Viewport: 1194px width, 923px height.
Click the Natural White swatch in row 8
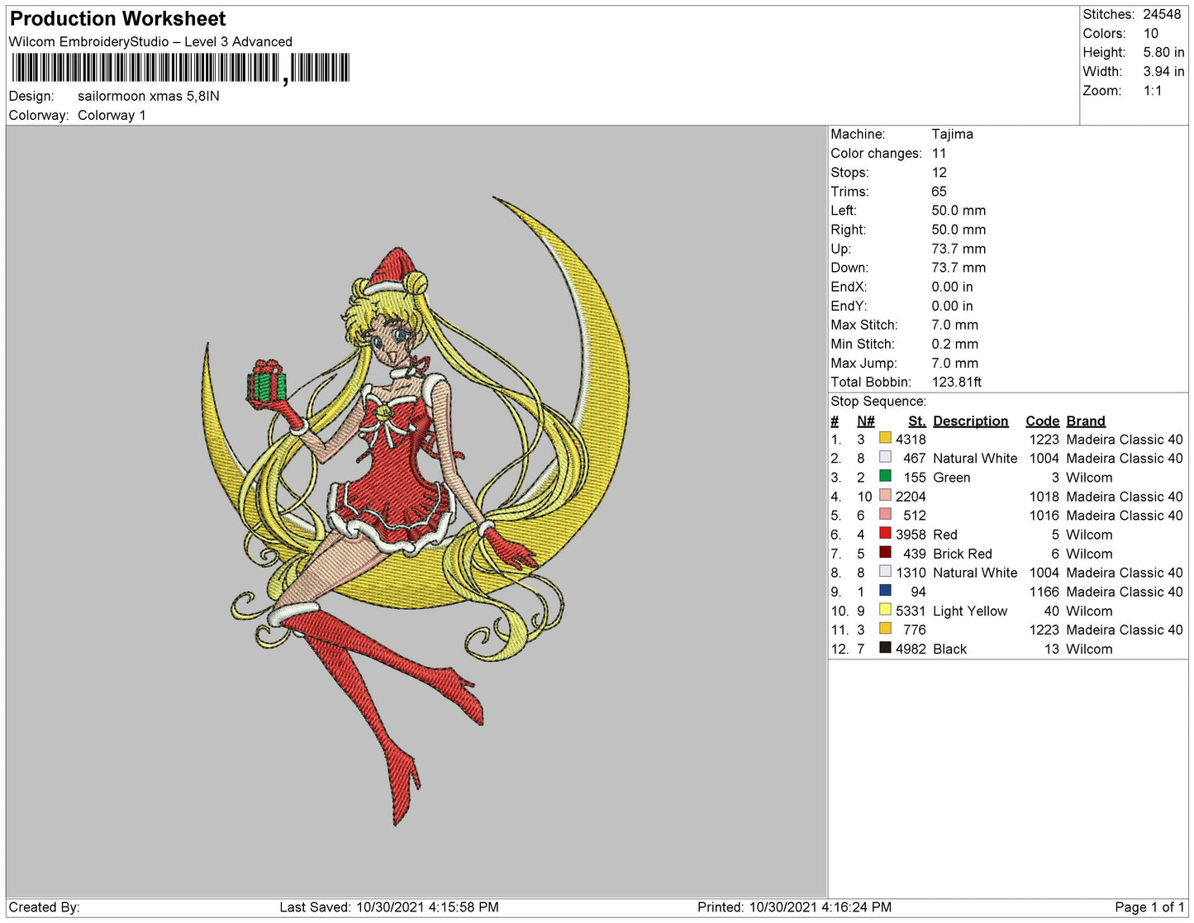[885, 571]
